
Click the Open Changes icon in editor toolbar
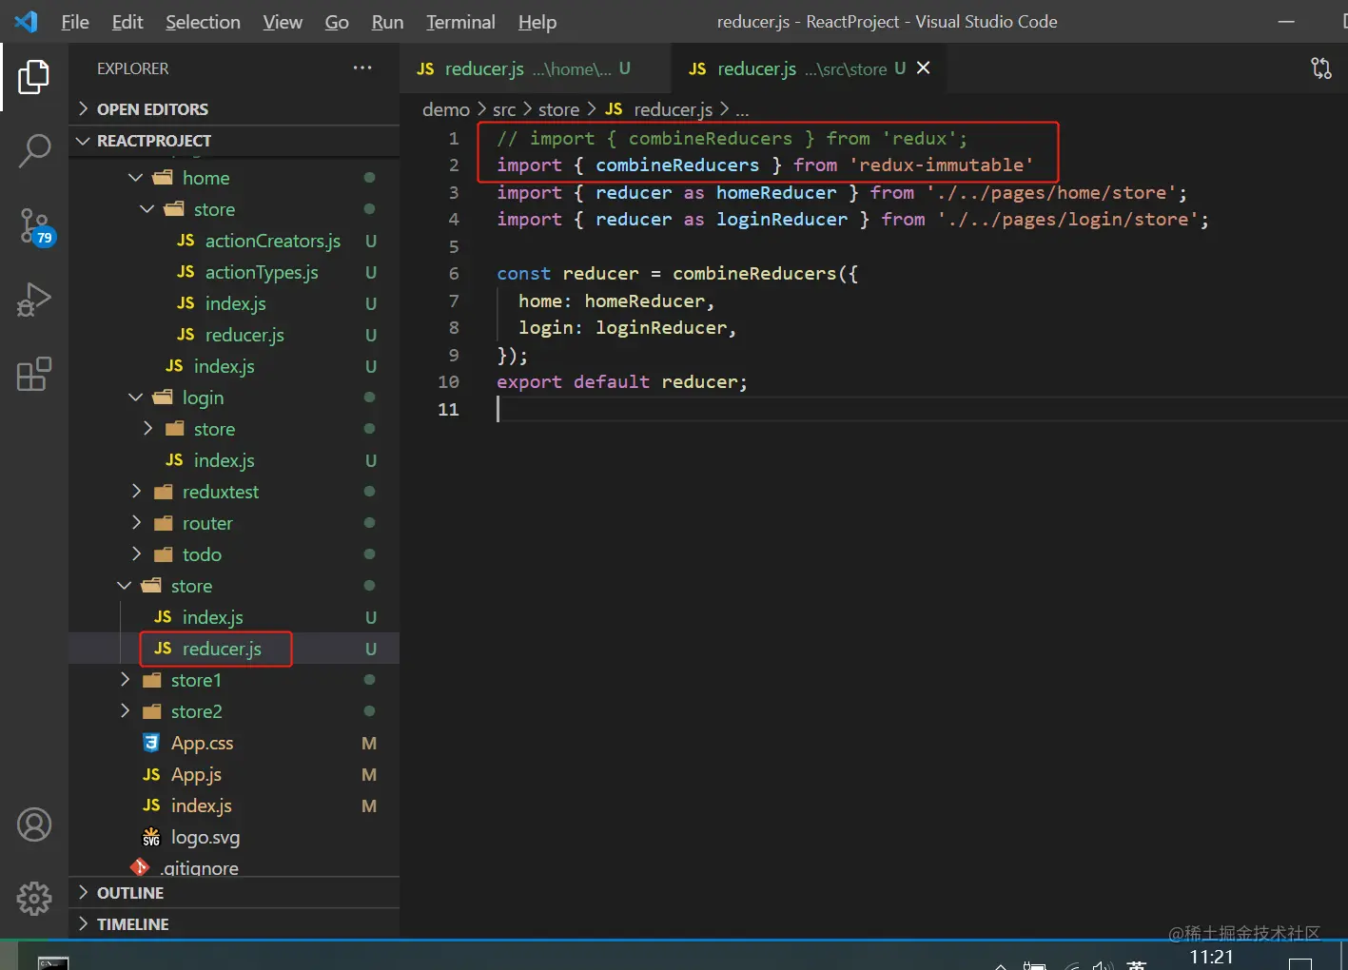point(1320,68)
